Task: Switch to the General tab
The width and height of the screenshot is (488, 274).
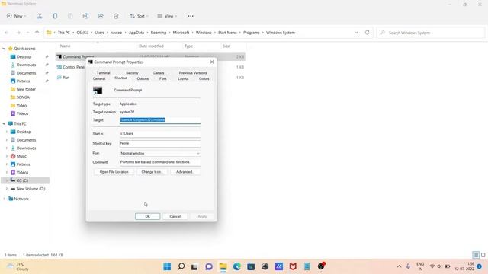Action: point(99,79)
